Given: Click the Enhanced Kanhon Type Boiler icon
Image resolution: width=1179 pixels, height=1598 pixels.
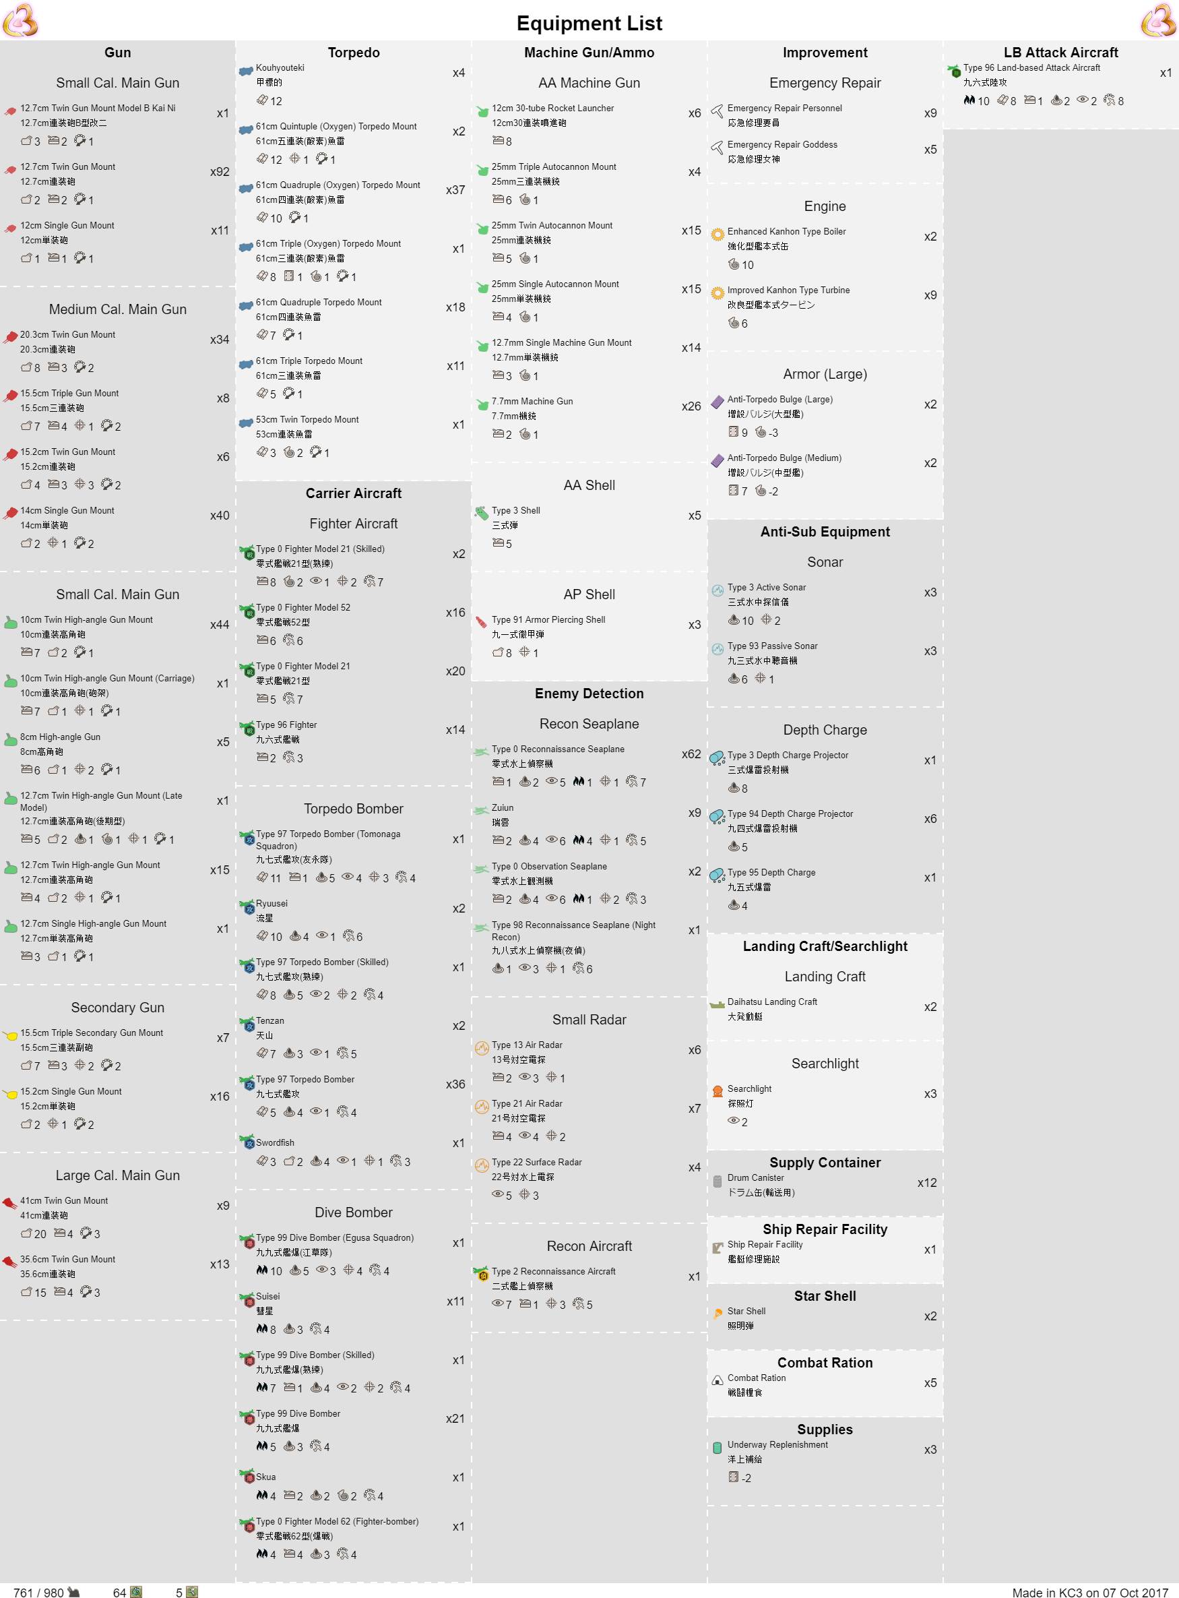Looking at the screenshot, I should [x=718, y=234].
